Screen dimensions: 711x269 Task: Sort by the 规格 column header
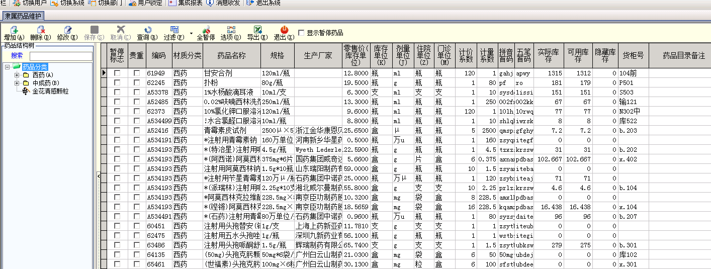(278, 56)
